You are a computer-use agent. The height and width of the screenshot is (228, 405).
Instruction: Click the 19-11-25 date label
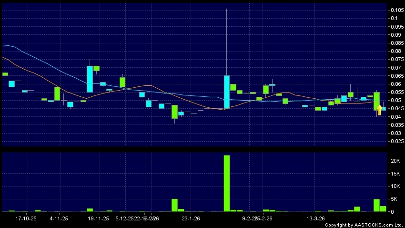tap(99, 218)
